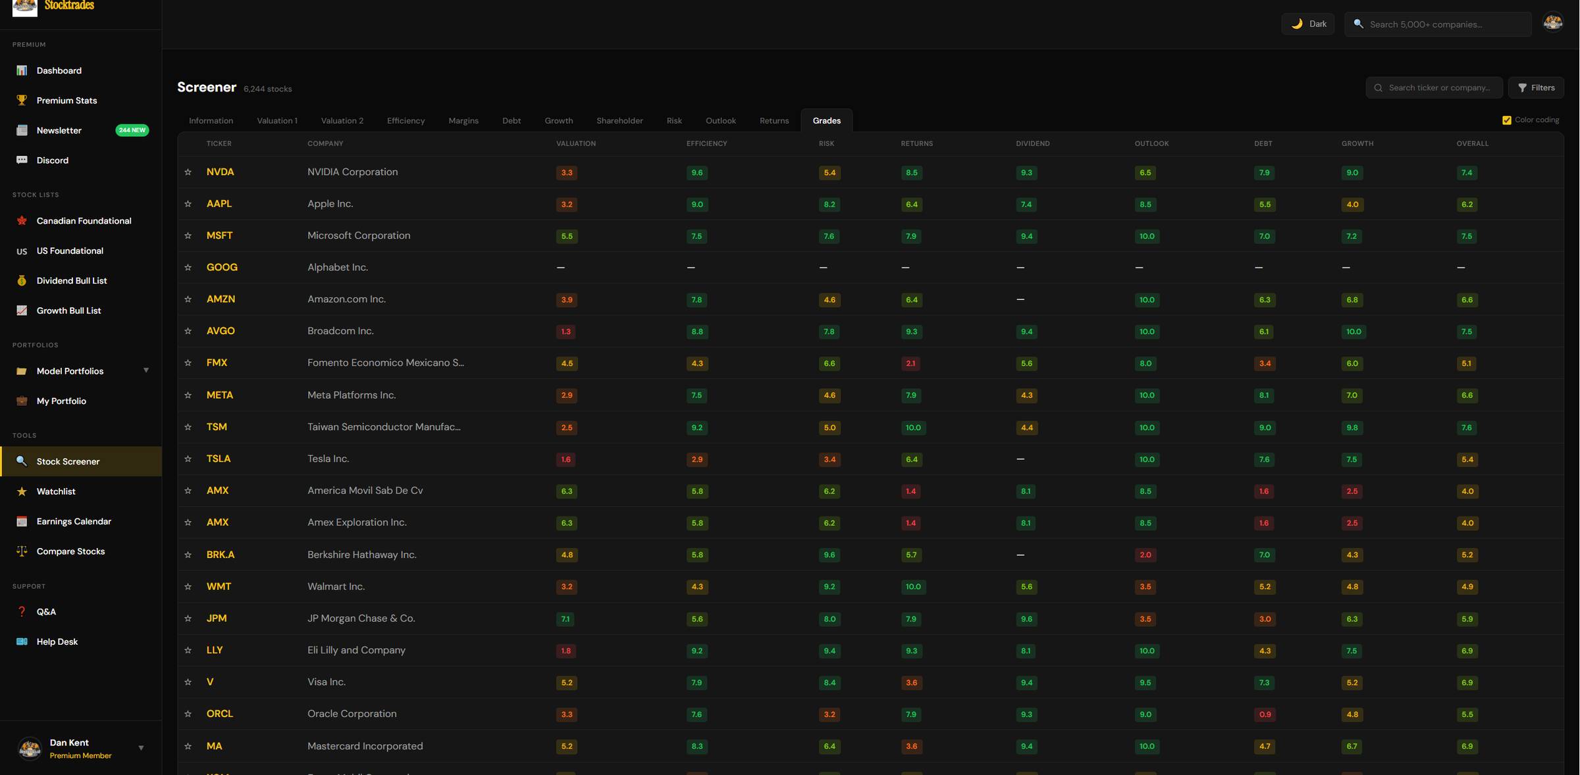1580x775 pixels.
Task: Open the TSLA ticker link
Action: pos(218,459)
